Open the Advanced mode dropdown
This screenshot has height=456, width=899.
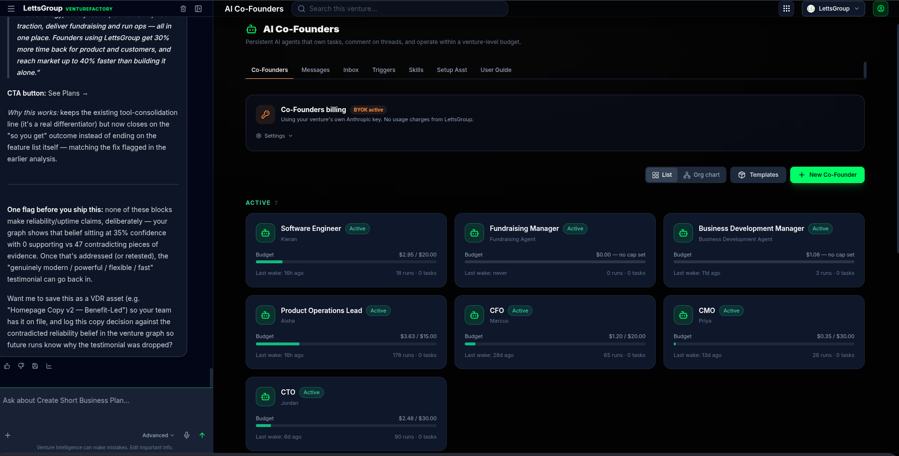(x=158, y=435)
